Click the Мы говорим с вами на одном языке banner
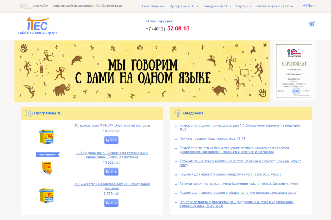Screen dimensions: 331x220 click(x=142, y=71)
